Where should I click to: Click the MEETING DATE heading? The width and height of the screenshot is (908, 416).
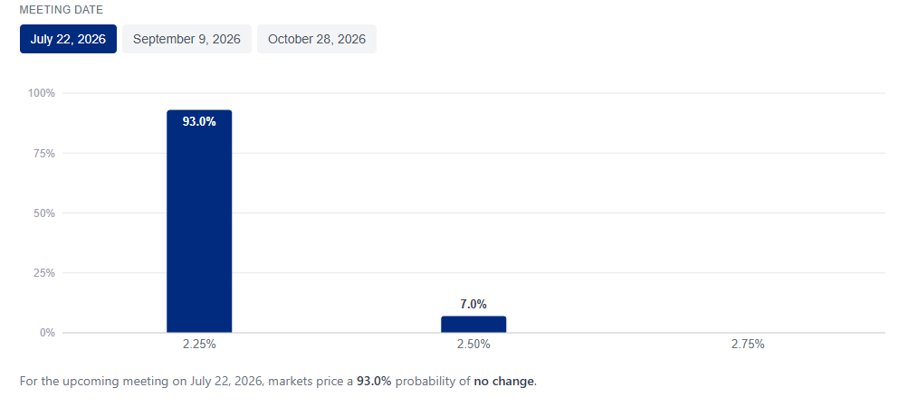click(x=62, y=10)
